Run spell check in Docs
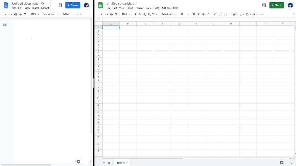Image resolution: width=296 pixels, height=166 pixels. pos(20,14)
